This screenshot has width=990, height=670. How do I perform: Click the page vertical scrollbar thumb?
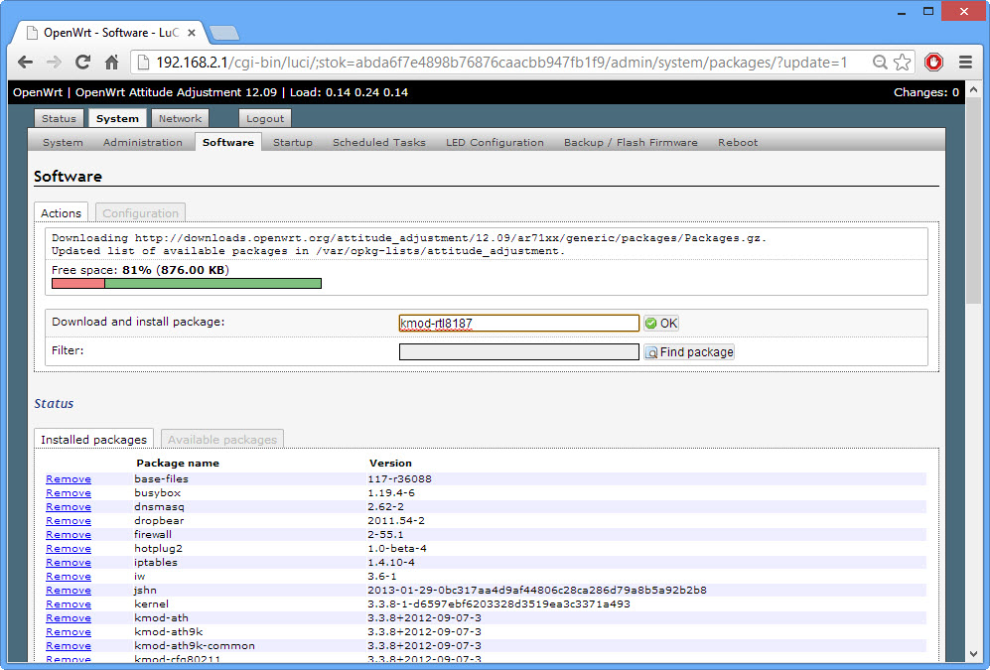click(973, 201)
